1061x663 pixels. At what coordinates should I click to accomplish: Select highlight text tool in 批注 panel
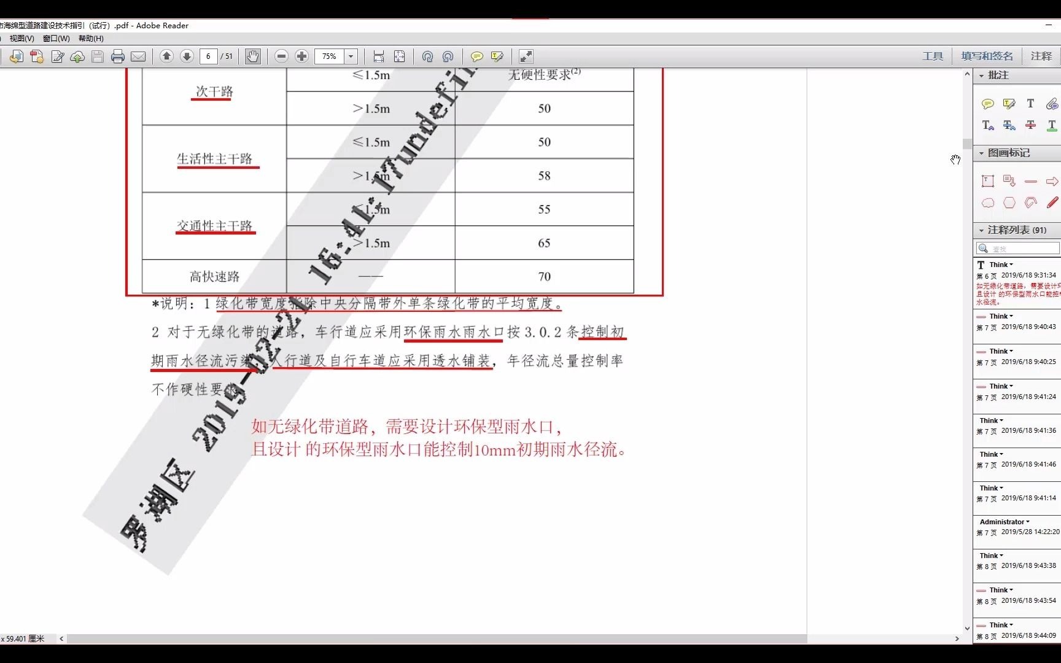1009,104
